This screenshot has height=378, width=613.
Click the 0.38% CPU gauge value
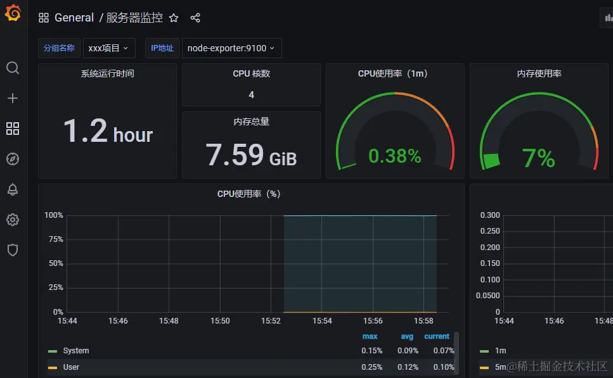tap(395, 156)
